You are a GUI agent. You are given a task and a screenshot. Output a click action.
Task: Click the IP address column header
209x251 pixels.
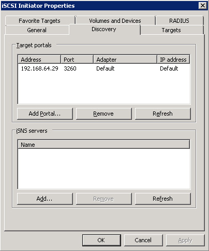coord(173,60)
